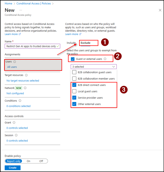Click the policy Name input field
The image size is (164, 172).
click(x=31, y=46)
